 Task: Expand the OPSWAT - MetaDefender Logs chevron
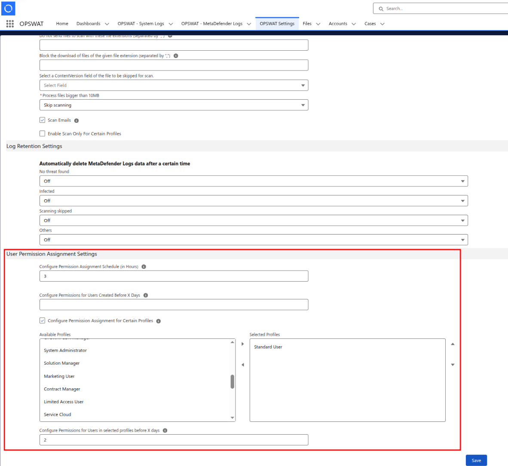(x=249, y=24)
